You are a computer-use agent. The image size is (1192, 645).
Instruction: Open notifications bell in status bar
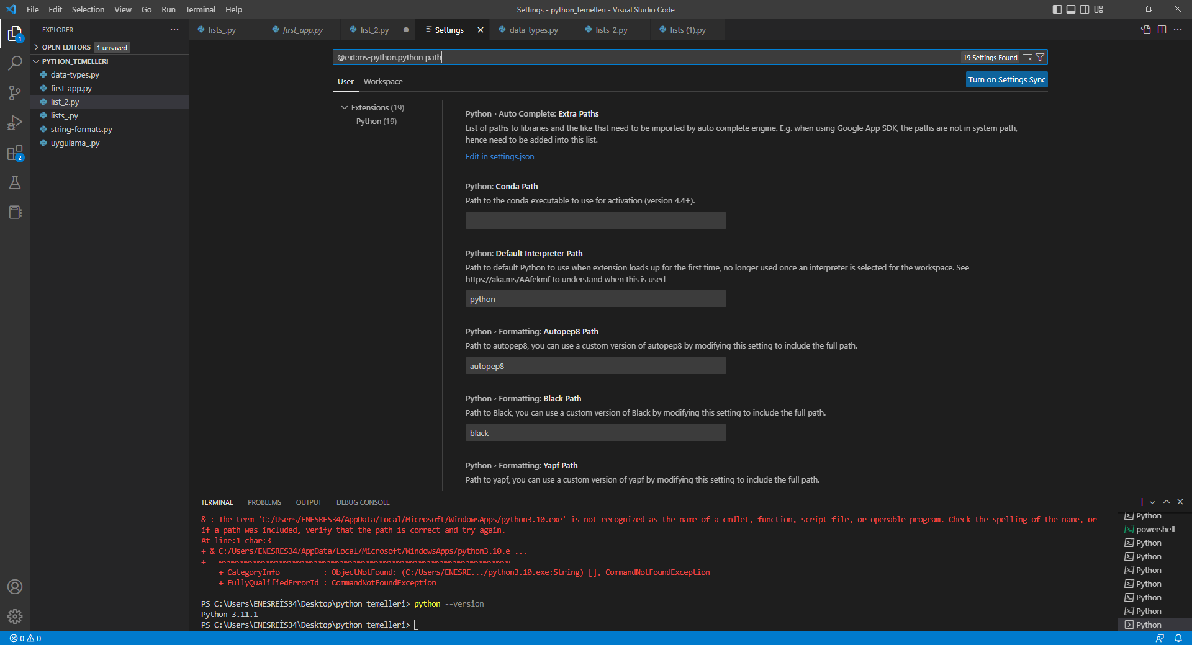pyautogui.click(x=1178, y=638)
